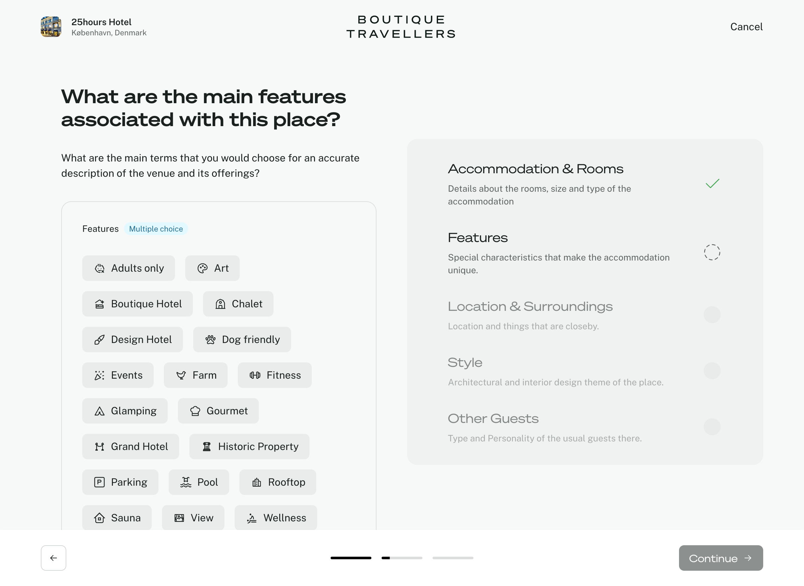Click the swimming pool icon
Screen dimensions: 804x586
click(186, 482)
